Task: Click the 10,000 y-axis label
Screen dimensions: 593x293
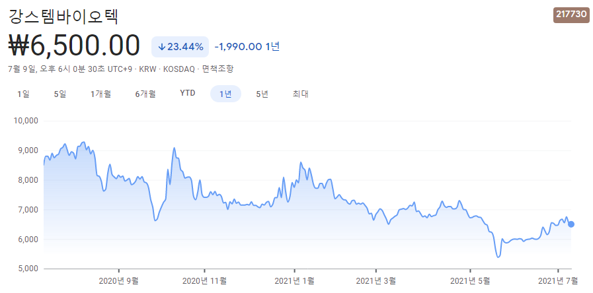Action: point(26,121)
